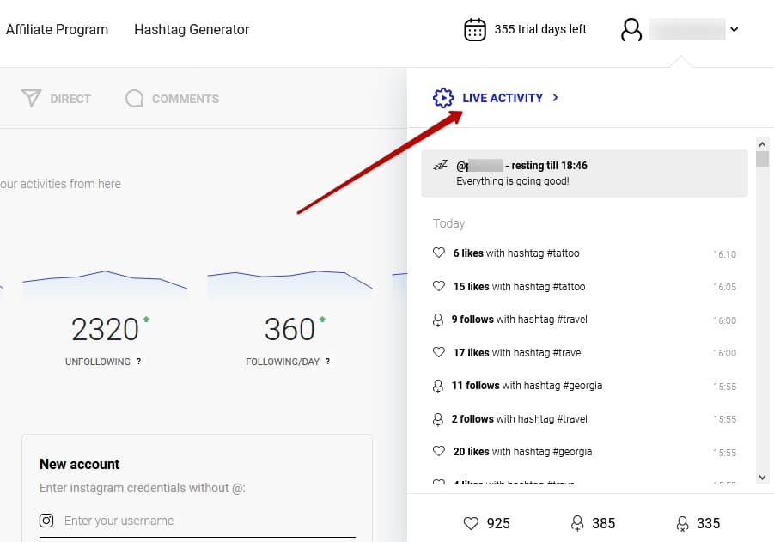
Task: Click the 335 unfollows total count
Action: [x=709, y=523]
